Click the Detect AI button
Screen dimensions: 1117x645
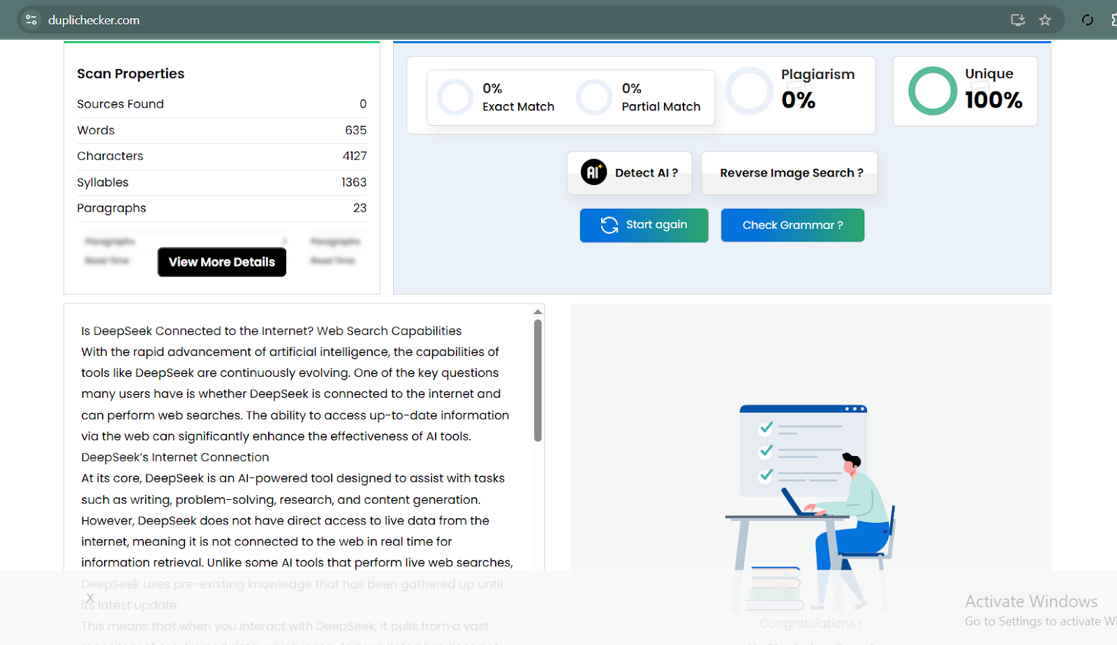tap(629, 173)
